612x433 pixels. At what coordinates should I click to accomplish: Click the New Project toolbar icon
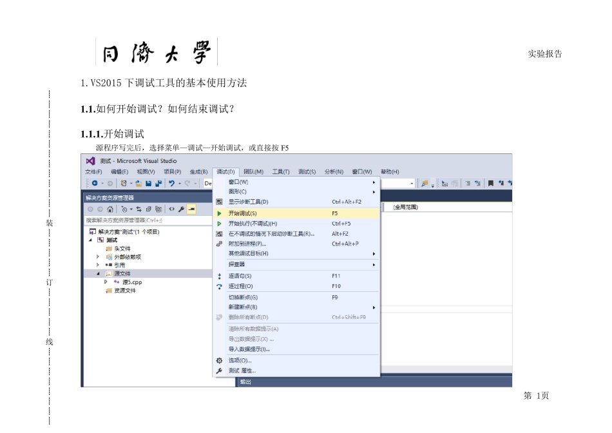[124, 183]
